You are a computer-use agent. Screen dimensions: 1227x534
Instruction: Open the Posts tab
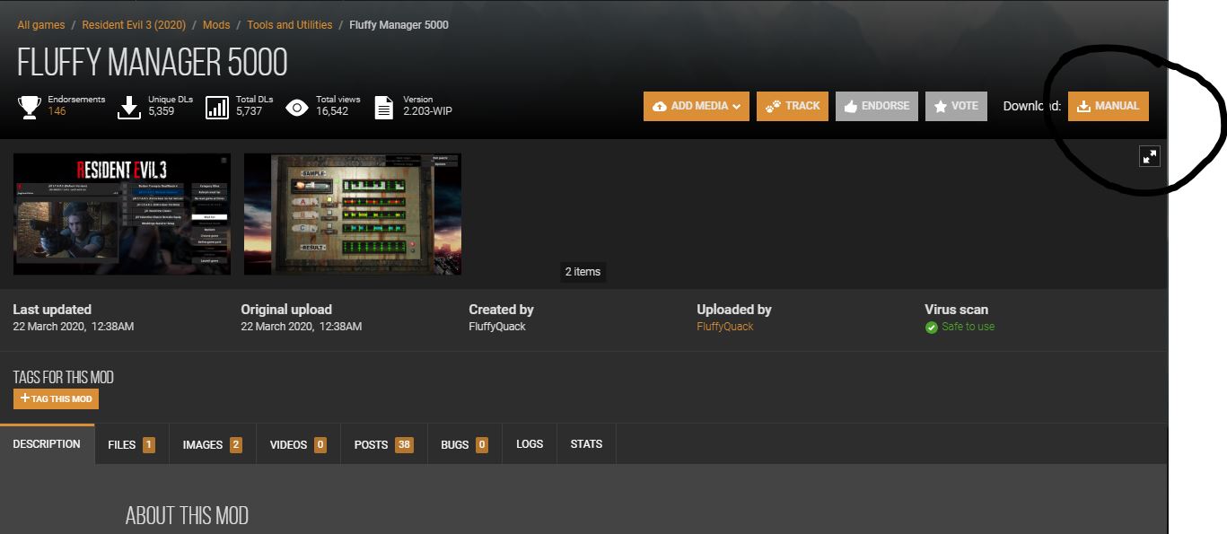pos(383,444)
